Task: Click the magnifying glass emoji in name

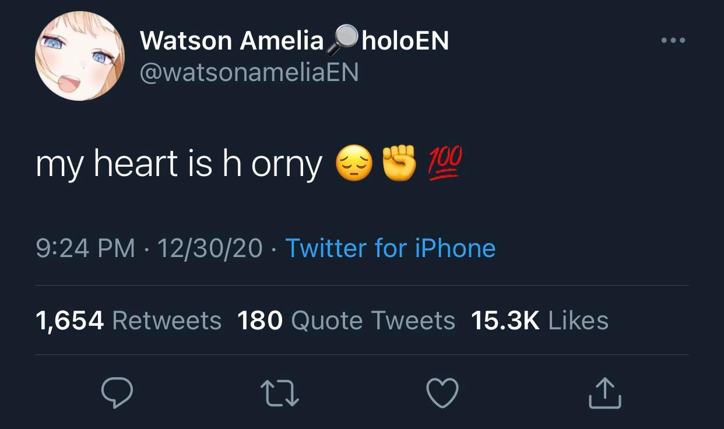Action: tap(342, 39)
